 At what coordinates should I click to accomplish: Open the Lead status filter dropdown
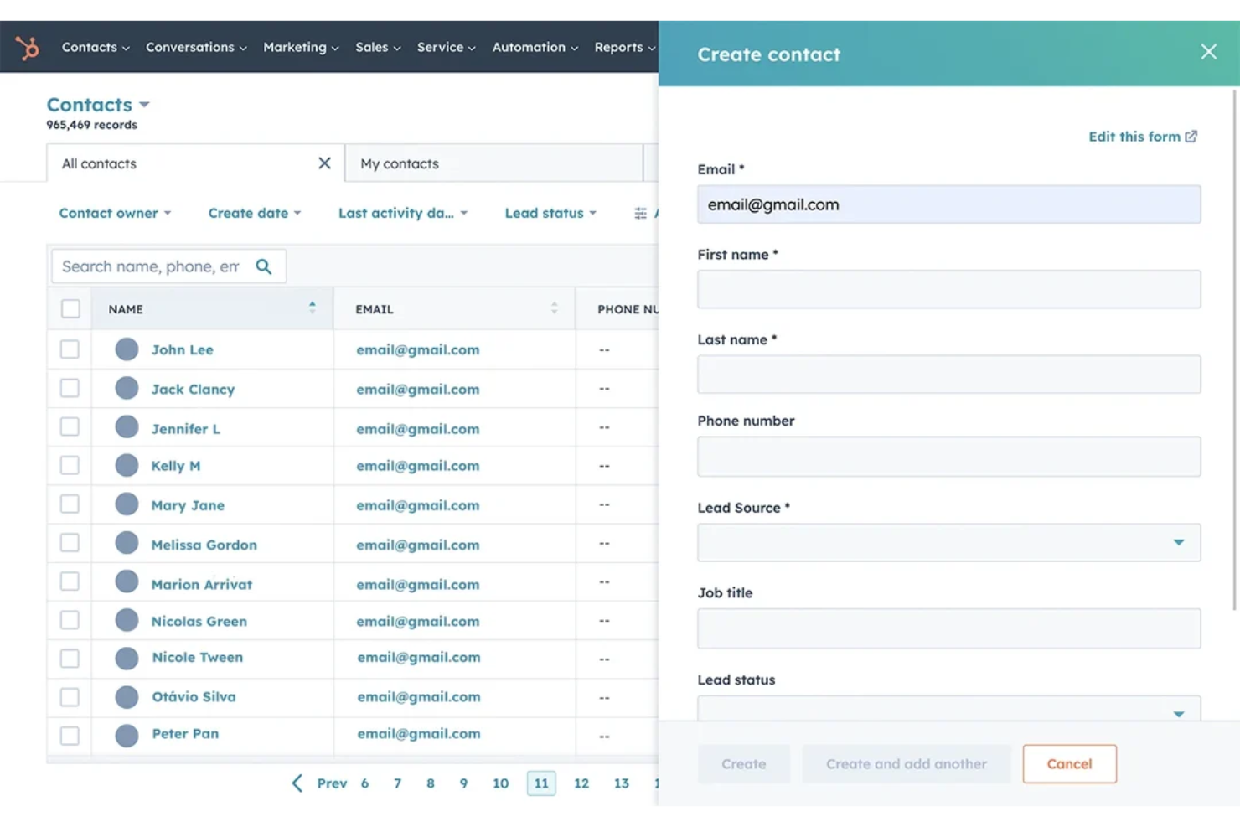[550, 213]
